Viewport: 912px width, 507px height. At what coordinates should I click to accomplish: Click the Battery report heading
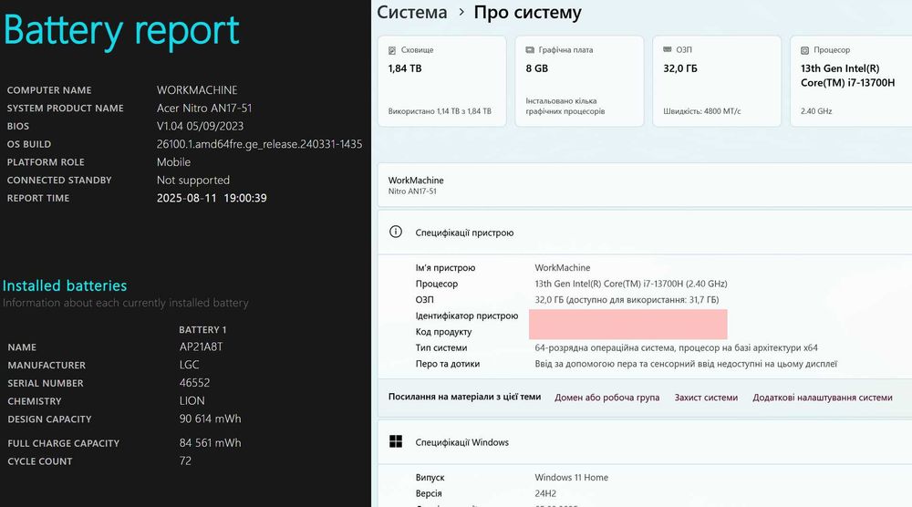(x=121, y=31)
